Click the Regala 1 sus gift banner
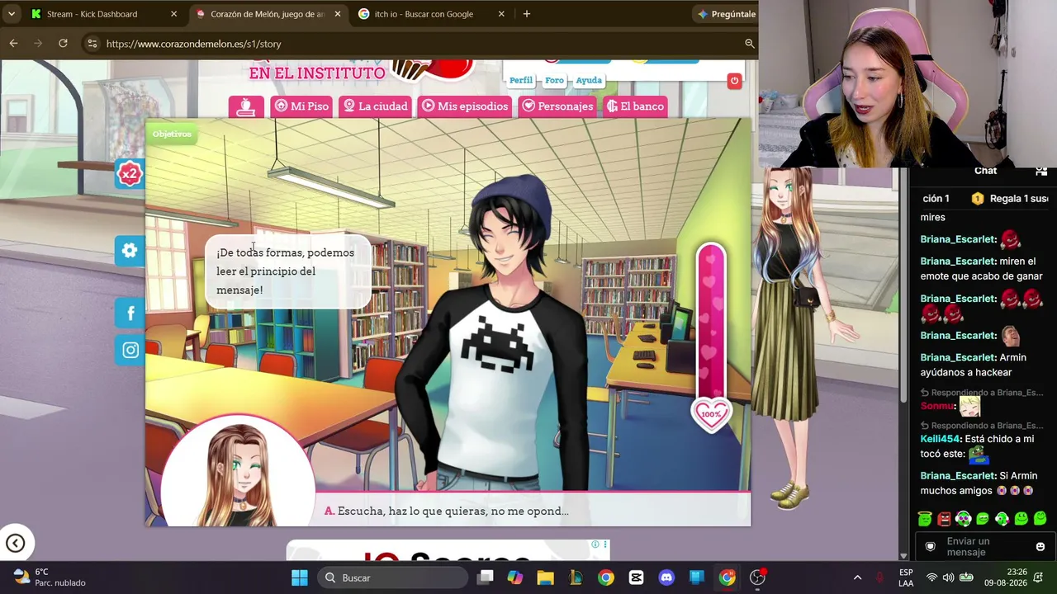 coord(1010,199)
